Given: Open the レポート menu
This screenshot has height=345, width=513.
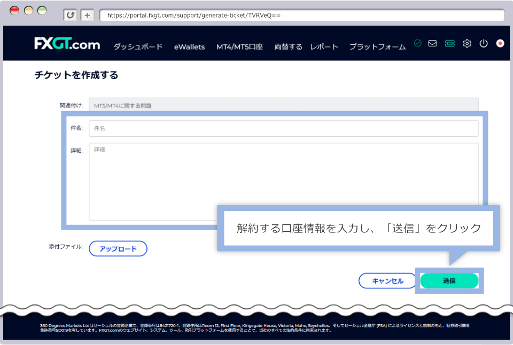Looking at the screenshot, I should point(324,47).
